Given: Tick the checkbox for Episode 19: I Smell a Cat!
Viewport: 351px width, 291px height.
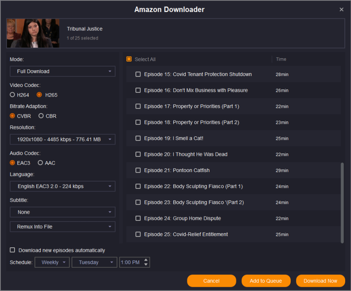Looking at the screenshot, I should pyautogui.click(x=138, y=138).
